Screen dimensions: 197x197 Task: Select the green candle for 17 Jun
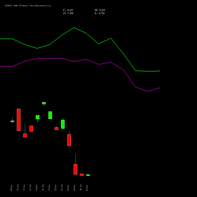50,115
